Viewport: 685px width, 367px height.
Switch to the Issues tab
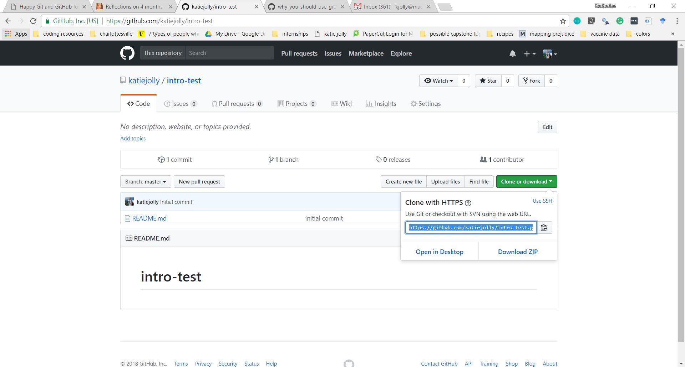[x=181, y=104]
